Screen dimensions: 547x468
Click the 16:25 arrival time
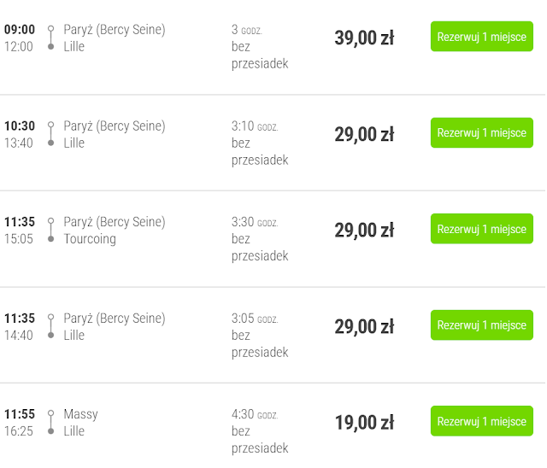tap(19, 431)
